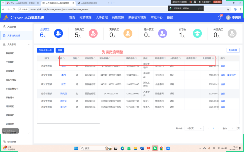Click search icon in 证件号码 column header
This screenshot has width=244, height=152.
pos(109,59)
